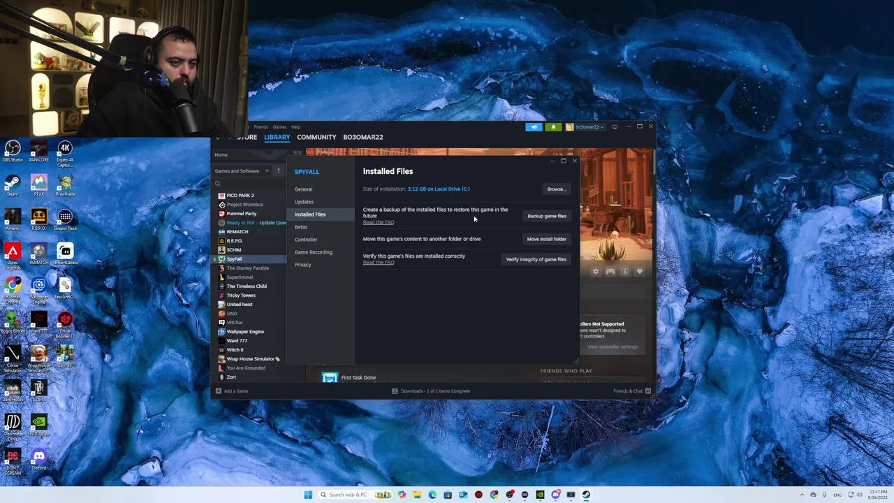Click Verify integrity of game files
This screenshot has width=894, height=503.
[536, 259]
